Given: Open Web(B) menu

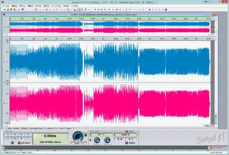Looking at the screenshot, I should tap(66, 6).
